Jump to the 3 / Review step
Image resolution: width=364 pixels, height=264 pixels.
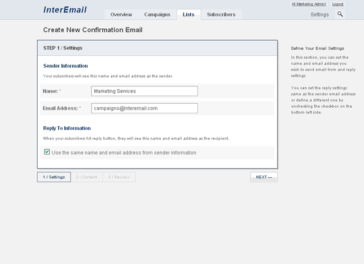point(119,177)
